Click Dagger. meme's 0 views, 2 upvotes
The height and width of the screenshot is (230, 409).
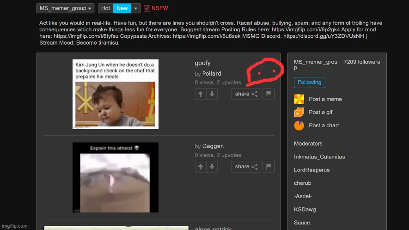click(x=218, y=155)
